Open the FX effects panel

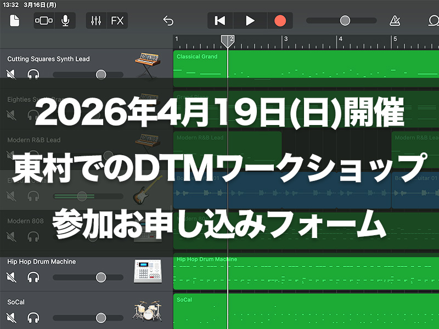pos(117,21)
